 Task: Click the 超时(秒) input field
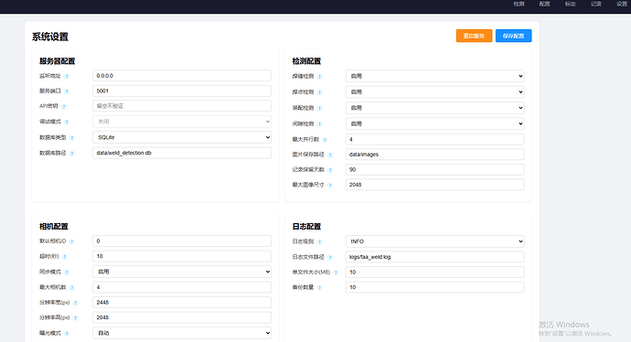click(x=182, y=256)
